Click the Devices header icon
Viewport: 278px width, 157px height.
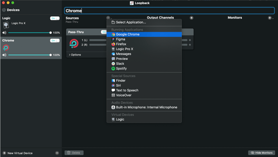4,10
